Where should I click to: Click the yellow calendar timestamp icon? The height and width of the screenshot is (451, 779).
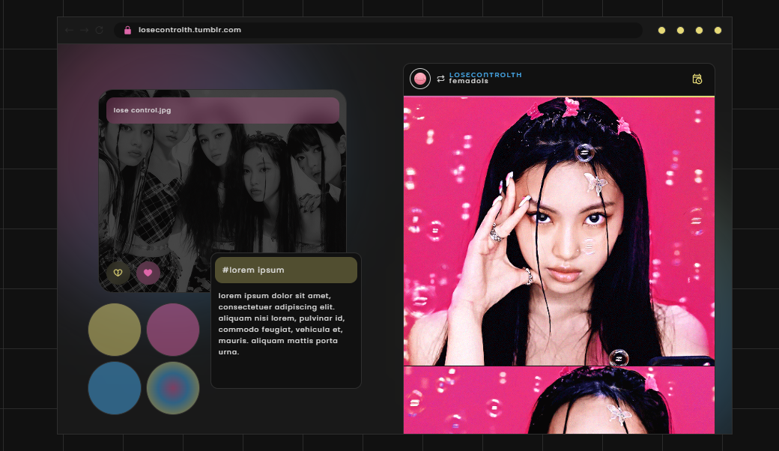click(x=697, y=79)
